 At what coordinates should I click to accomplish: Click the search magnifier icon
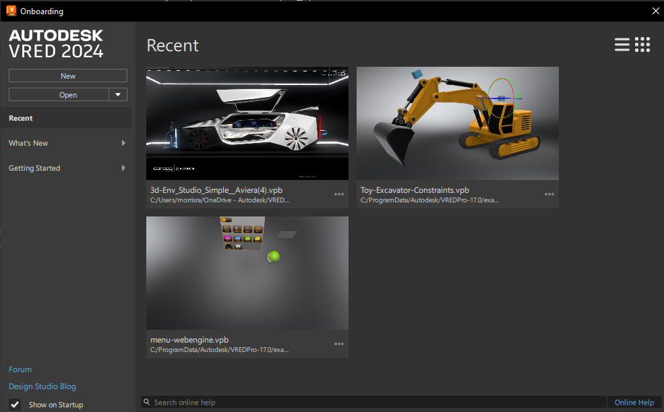click(146, 402)
